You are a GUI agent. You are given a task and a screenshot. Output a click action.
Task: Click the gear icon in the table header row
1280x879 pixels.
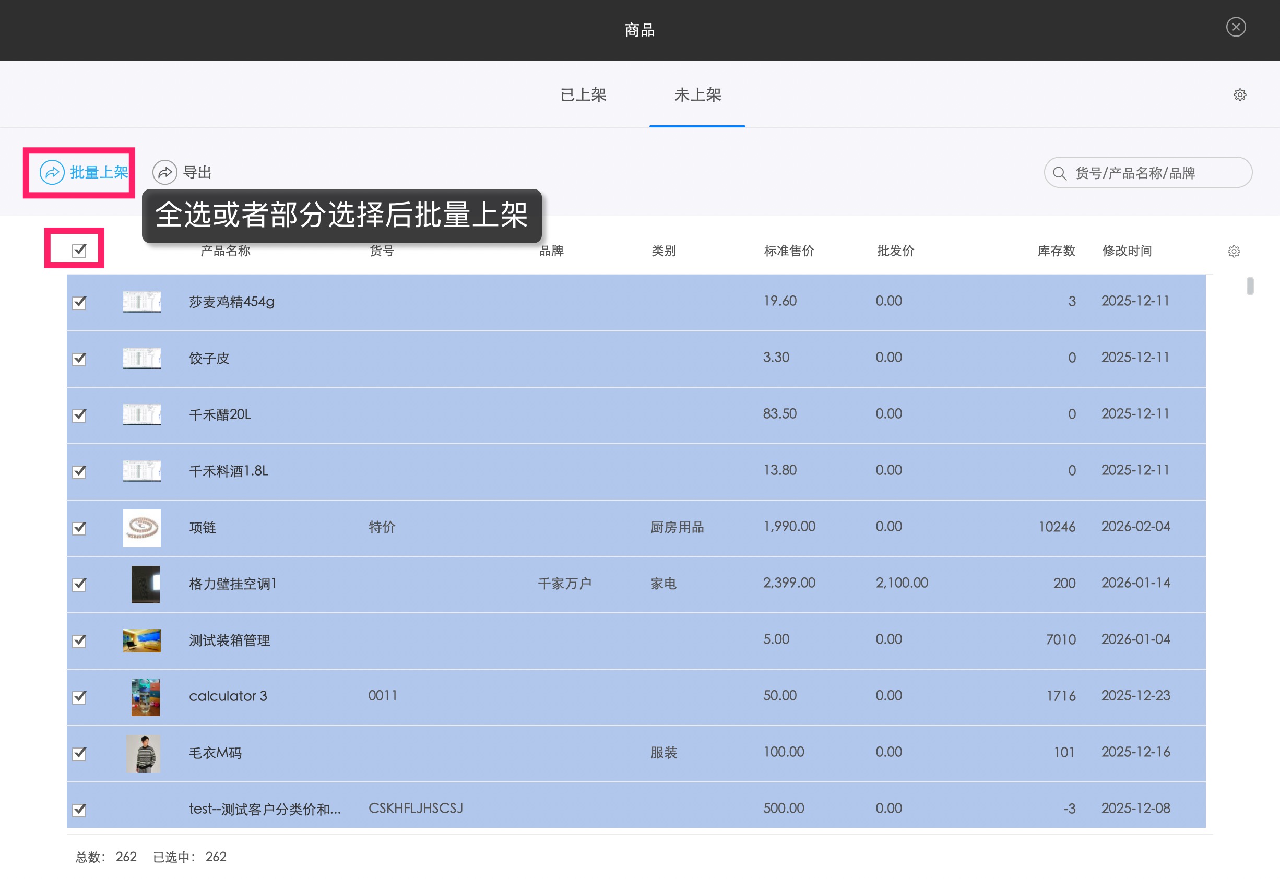pos(1234,251)
